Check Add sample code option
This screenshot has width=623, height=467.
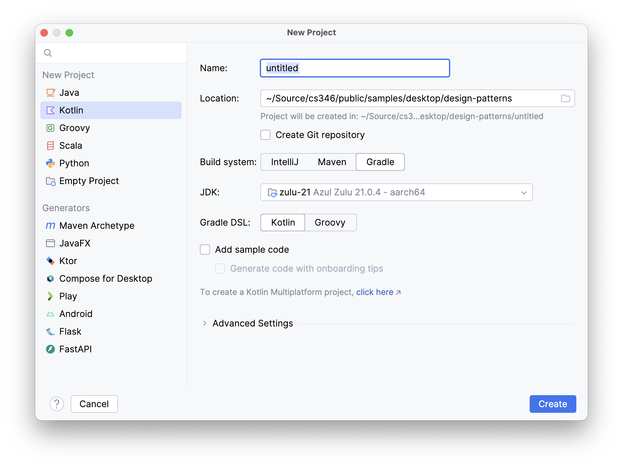click(205, 250)
